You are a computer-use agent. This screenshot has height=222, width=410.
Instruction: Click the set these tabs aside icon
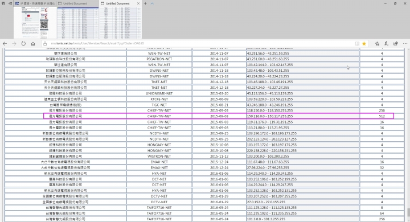[10, 3]
